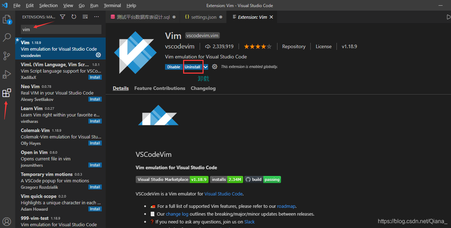The image size is (451, 228).
Task: Refresh the extensions list
Action: [74, 17]
